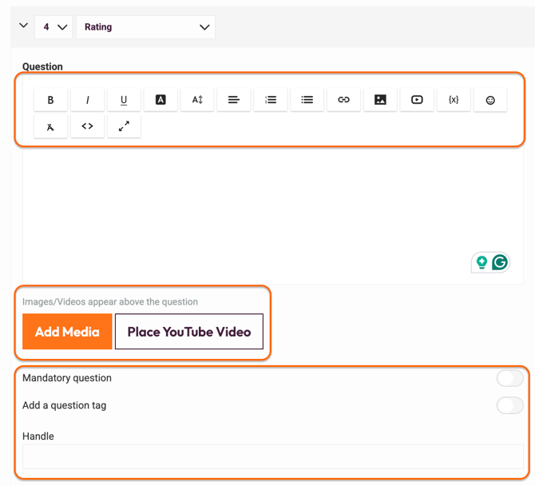Toggle bold formatting in the question editor
Viewport: 535px width, 486px height.
tap(50, 100)
